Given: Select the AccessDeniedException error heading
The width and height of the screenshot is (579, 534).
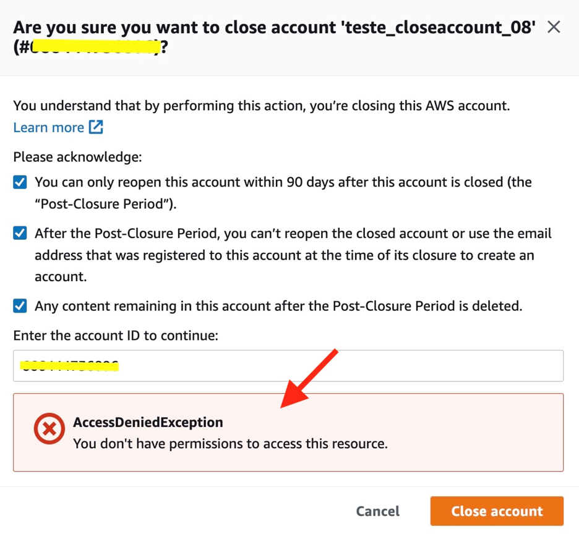Looking at the screenshot, I should (x=148, y=422).
